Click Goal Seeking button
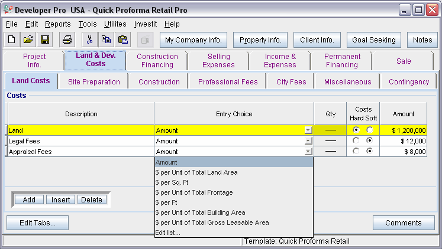This screenshot has height=249, width=442. pyautogui.click(x=374, y=40)
